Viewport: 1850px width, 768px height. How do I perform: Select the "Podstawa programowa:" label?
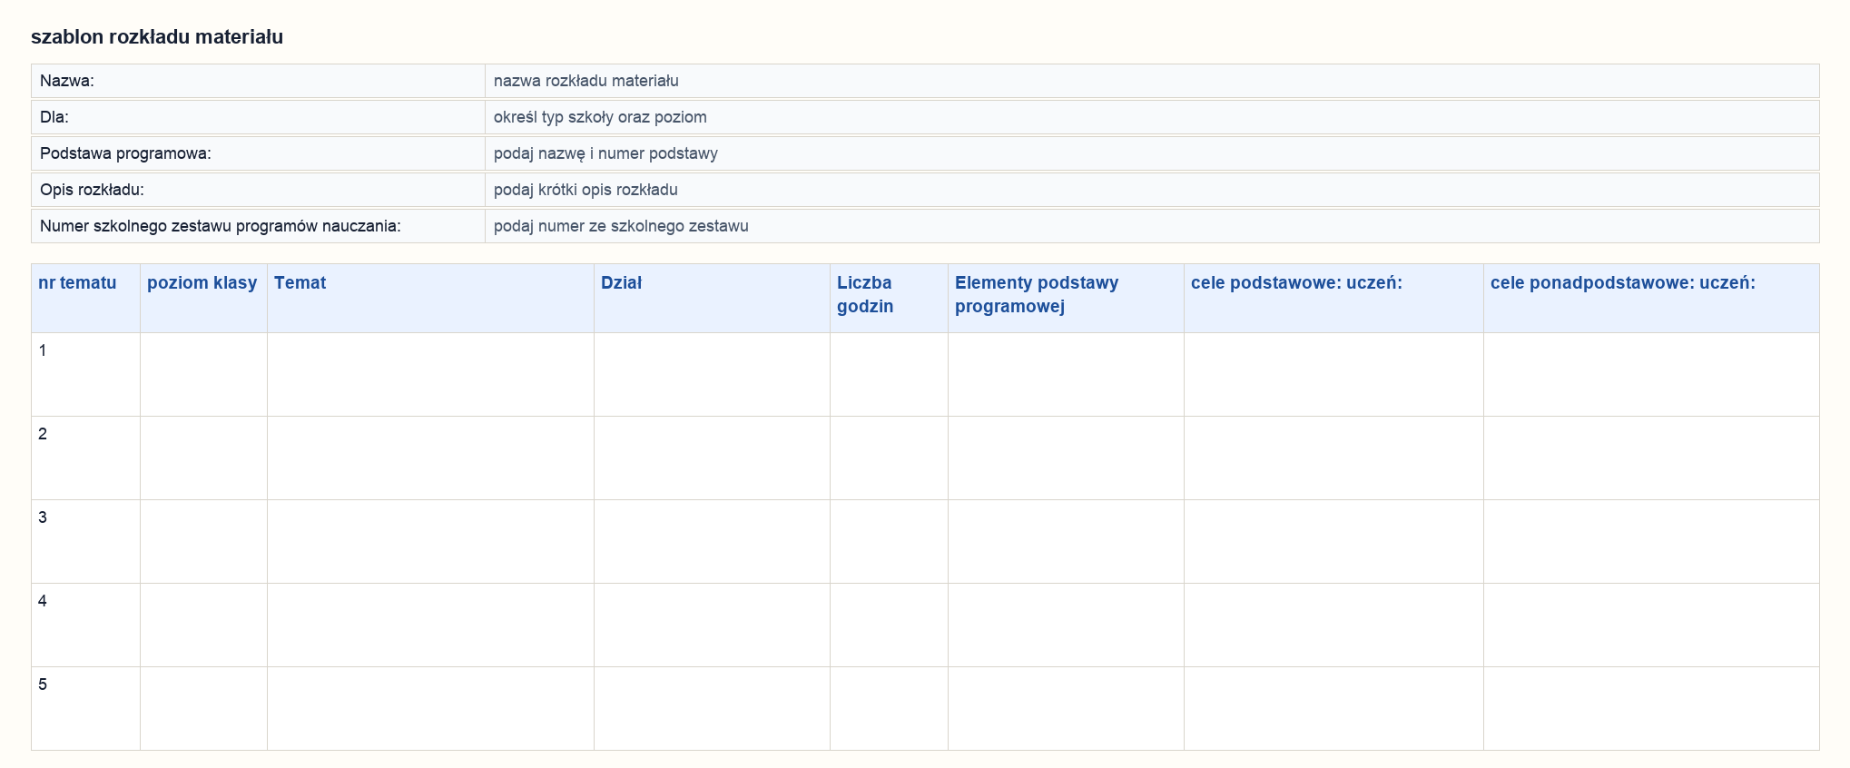tap(125, 153)
